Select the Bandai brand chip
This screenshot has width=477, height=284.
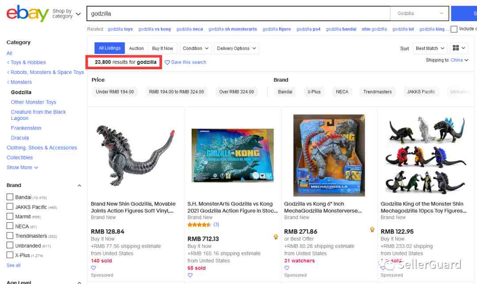(285, 92)
